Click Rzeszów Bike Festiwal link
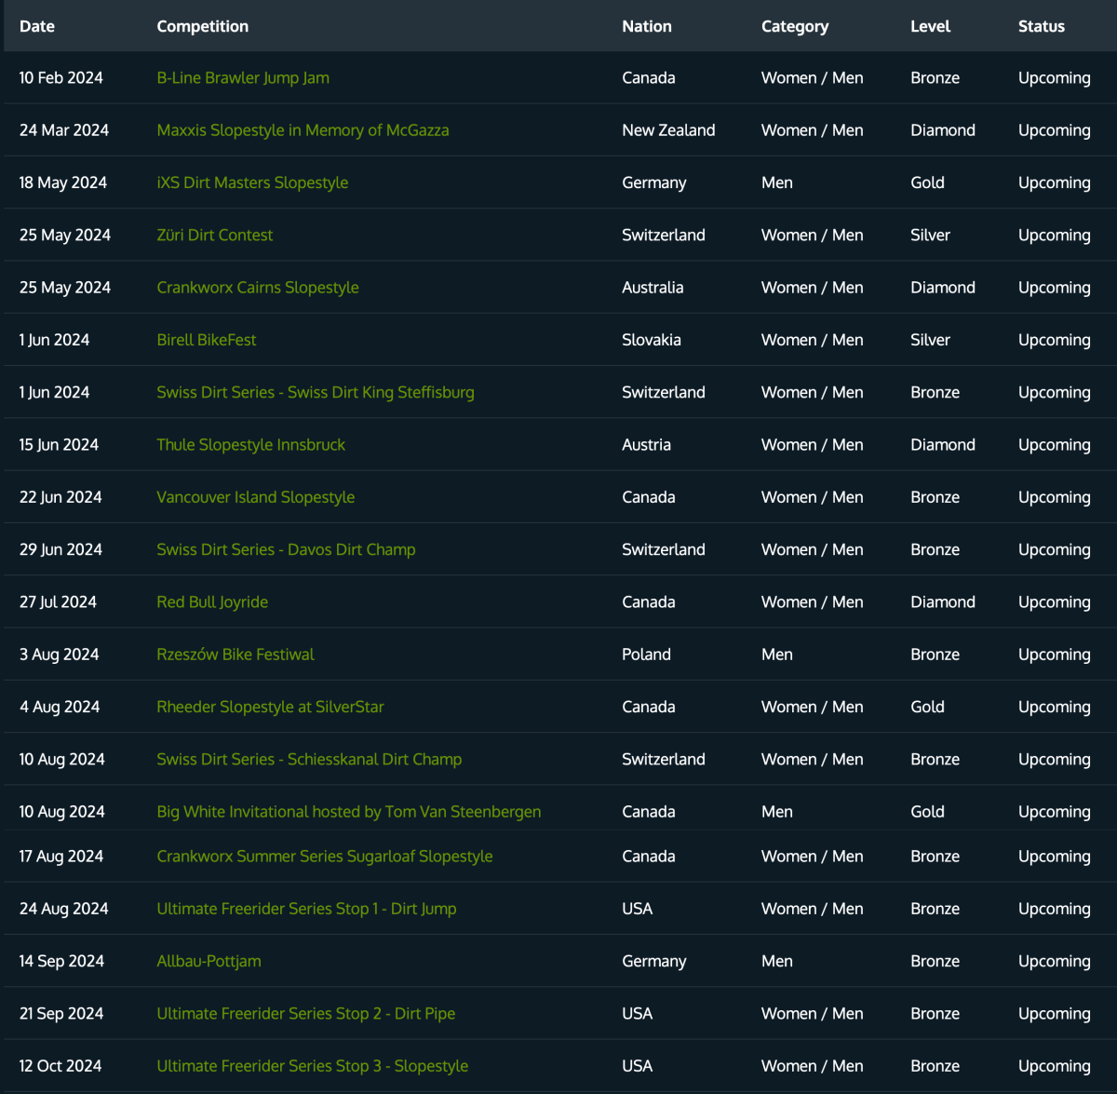This screenshot has height=1094, width=1117. [x=236, y=655]
